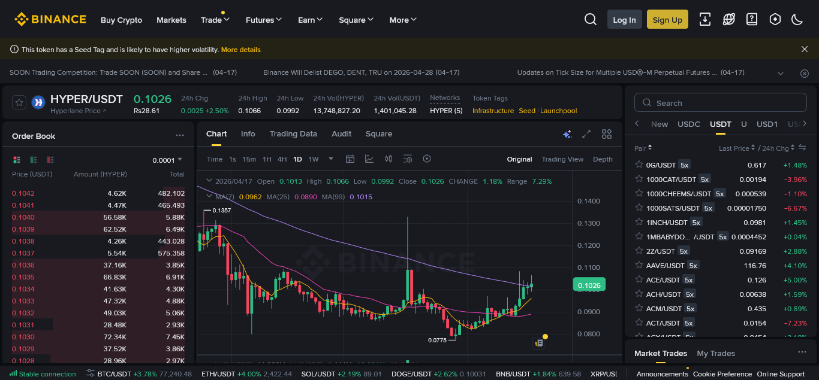Open the language globe icon
The image size is (819, 380).
pos(729,20)
